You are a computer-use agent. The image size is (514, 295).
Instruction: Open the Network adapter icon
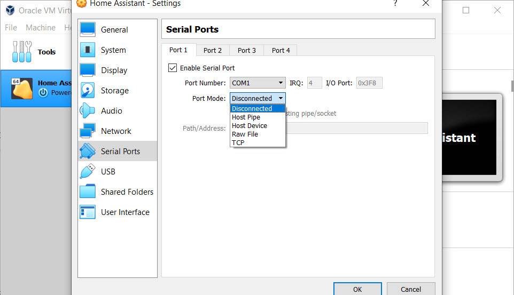[x=88, y=131]
